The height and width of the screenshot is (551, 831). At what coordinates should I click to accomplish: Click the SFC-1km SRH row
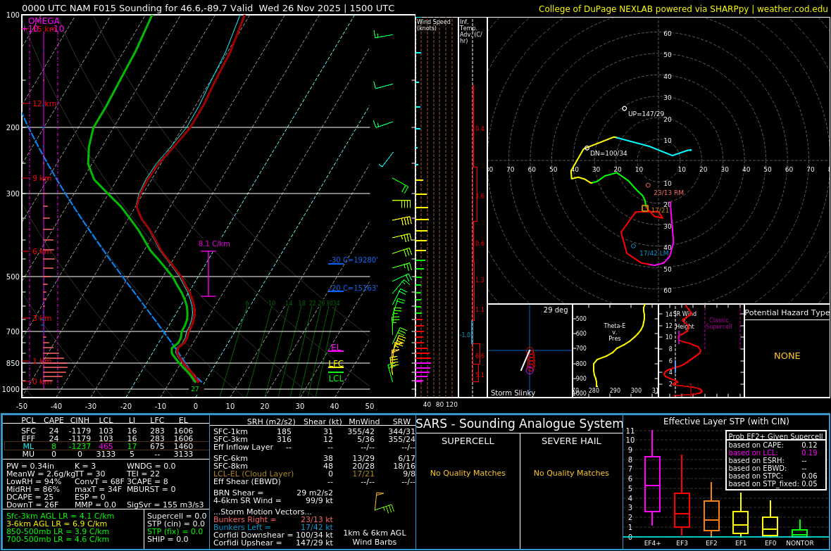click(314, 431)
